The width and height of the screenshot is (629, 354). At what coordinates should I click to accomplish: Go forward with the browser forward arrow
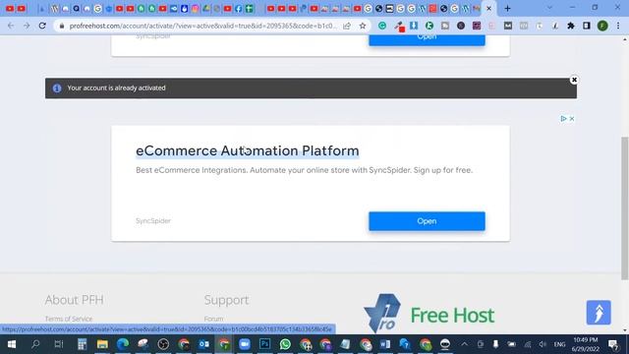(27, 26)
